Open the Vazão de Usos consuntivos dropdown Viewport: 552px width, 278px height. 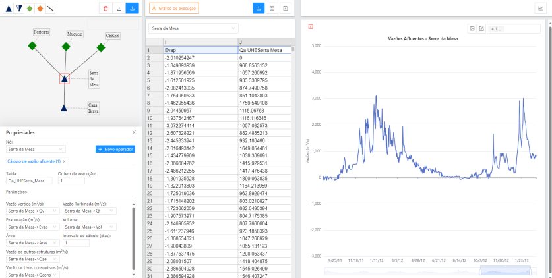point(33,275)
